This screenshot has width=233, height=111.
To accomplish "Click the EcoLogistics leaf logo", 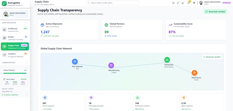I will 4,3.
